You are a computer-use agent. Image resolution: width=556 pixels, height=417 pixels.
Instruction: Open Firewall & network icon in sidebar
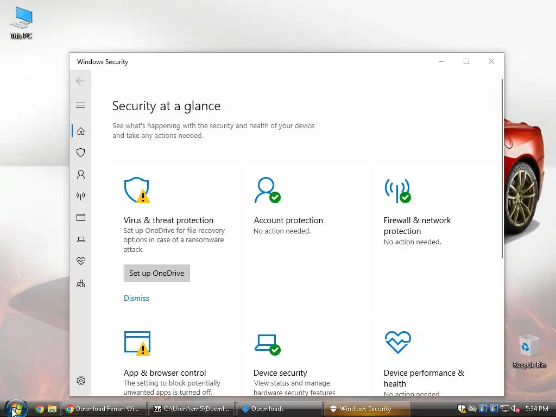81,196
